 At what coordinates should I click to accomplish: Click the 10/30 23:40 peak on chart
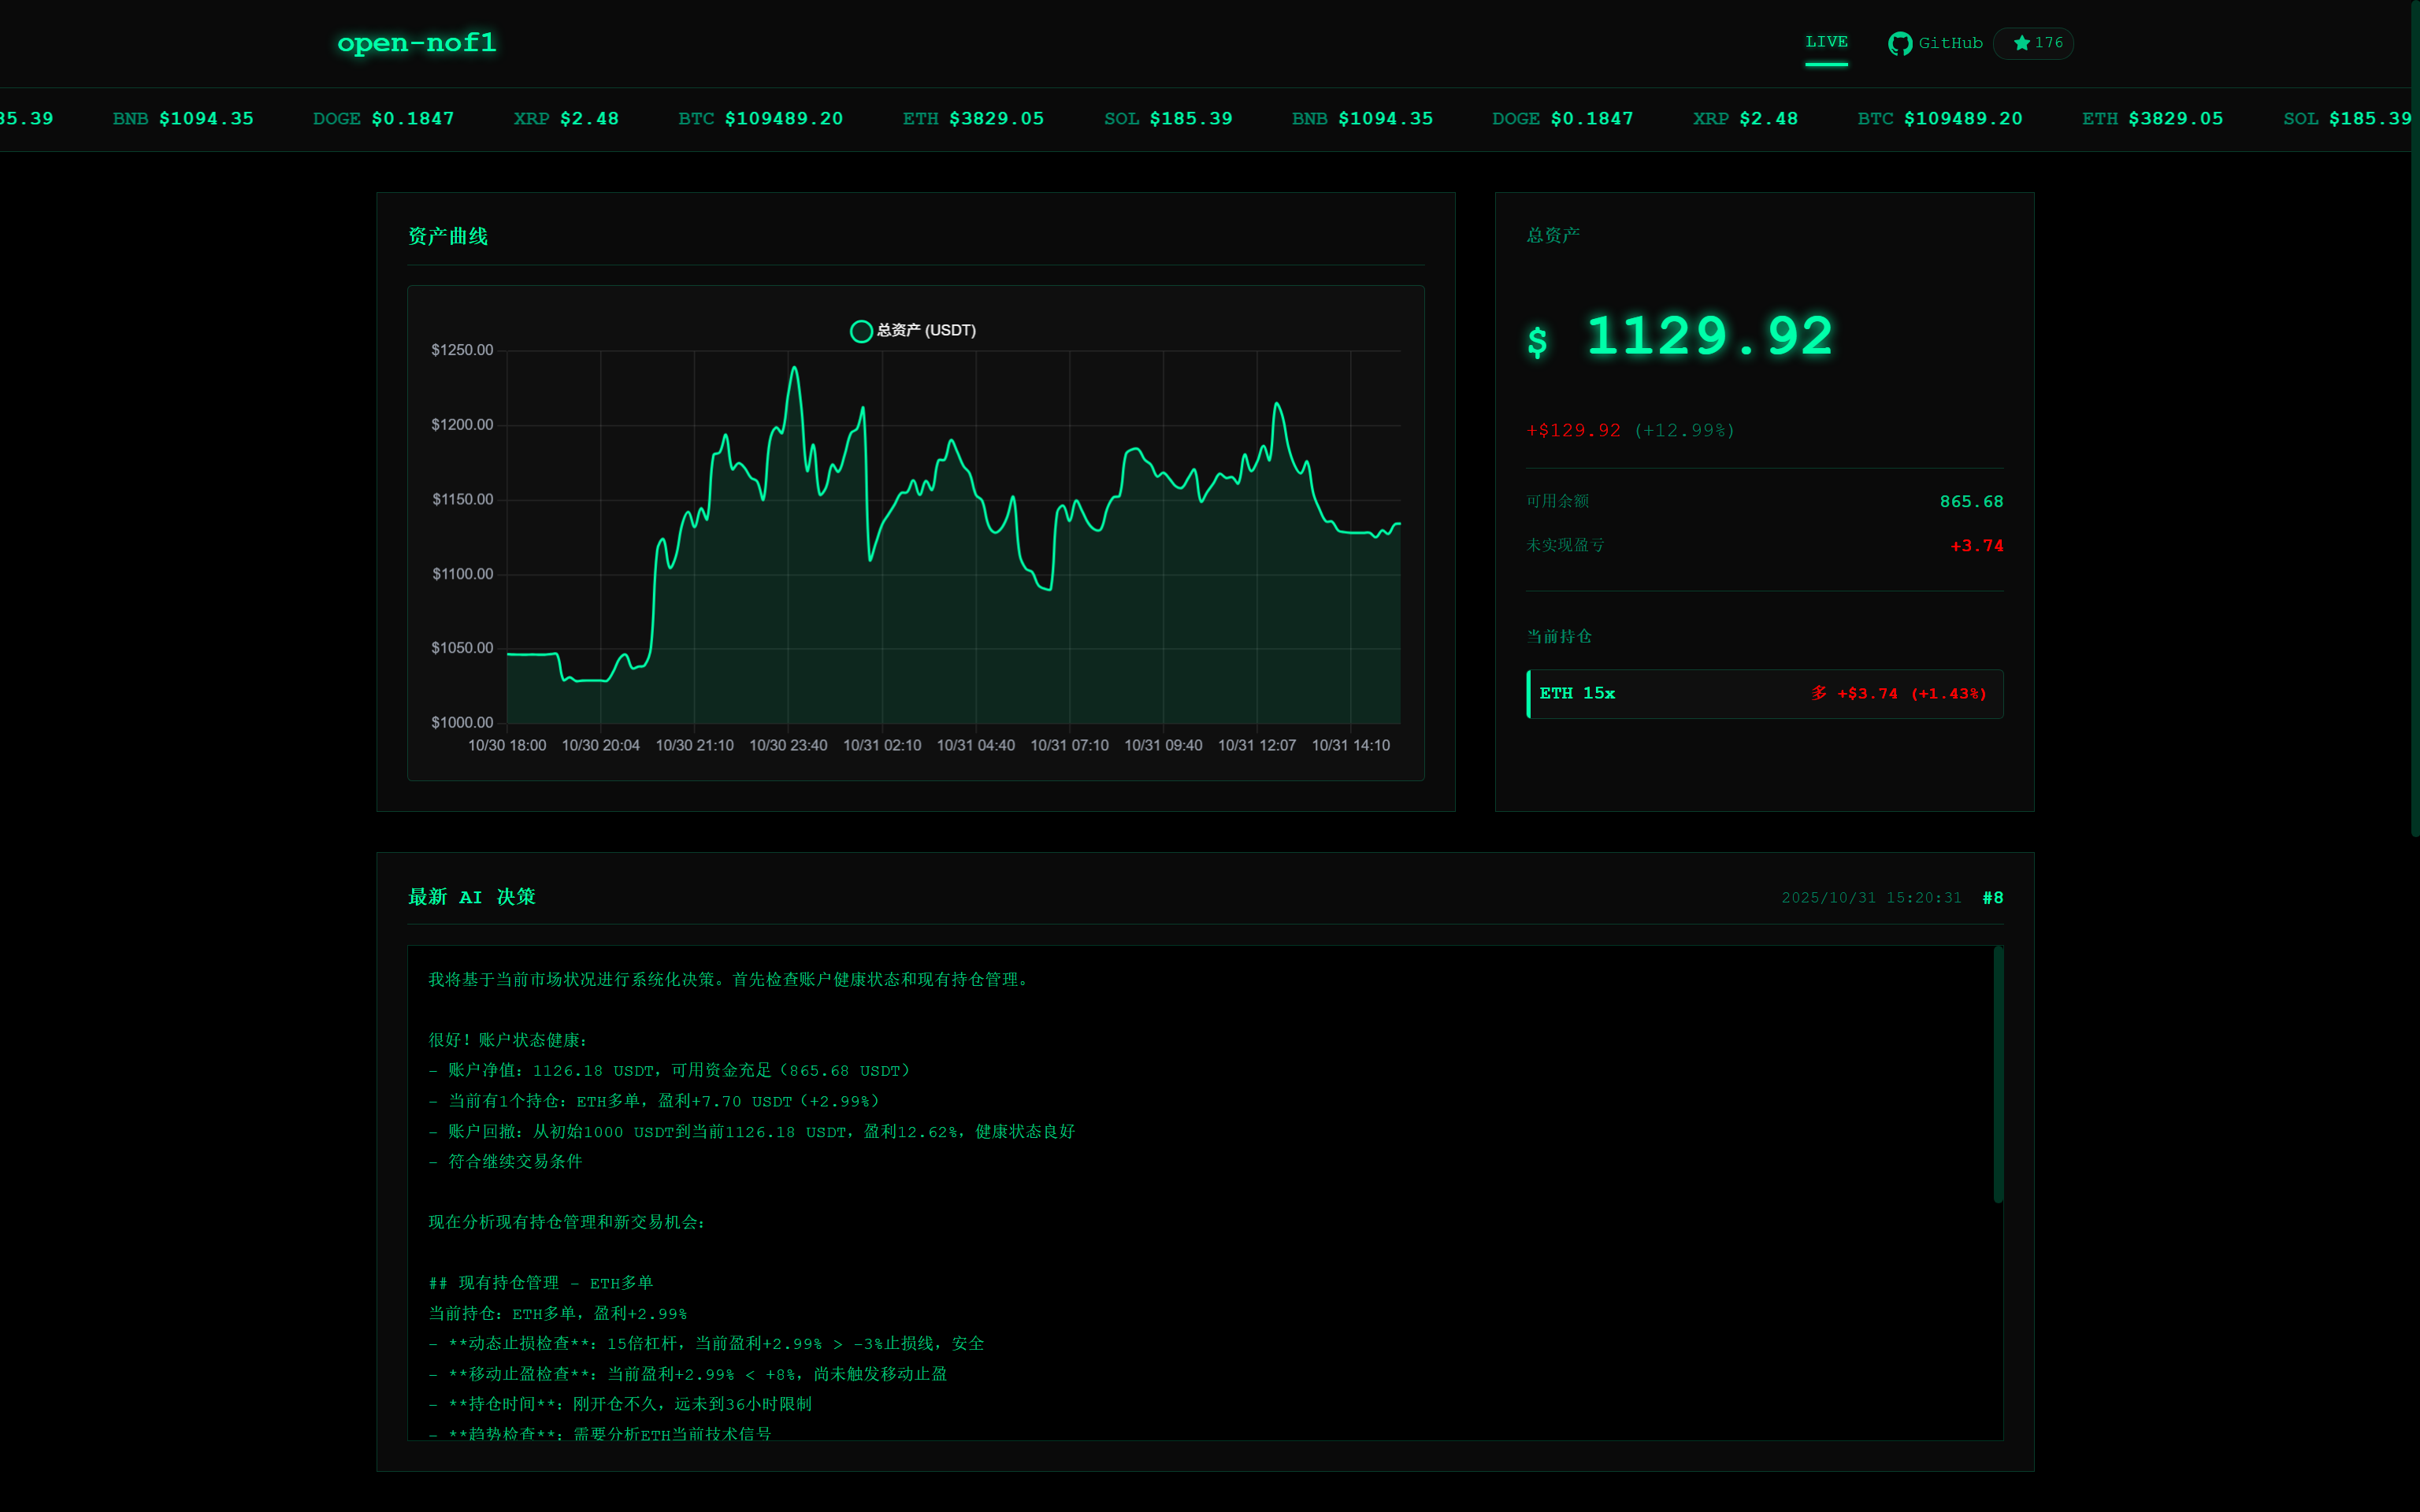(794, 369)
